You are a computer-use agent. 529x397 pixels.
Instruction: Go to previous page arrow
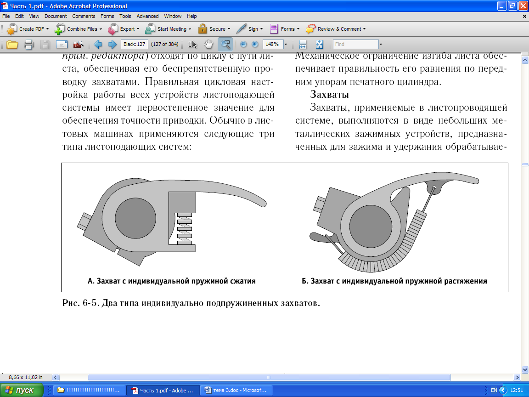tap(98, 44)
